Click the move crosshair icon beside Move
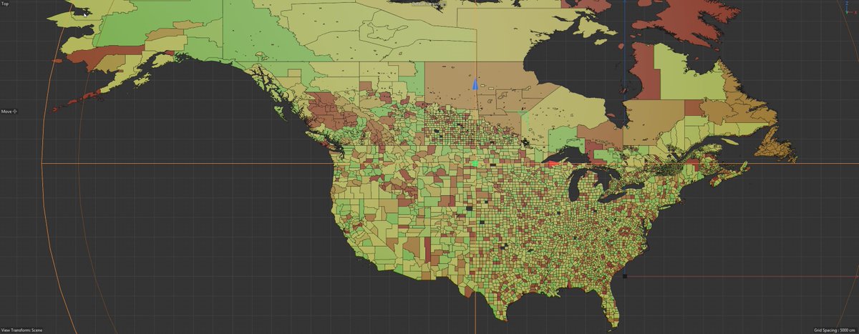Viewport: 859px width, 334px height. pyautogui.click(x=16, y=112)
